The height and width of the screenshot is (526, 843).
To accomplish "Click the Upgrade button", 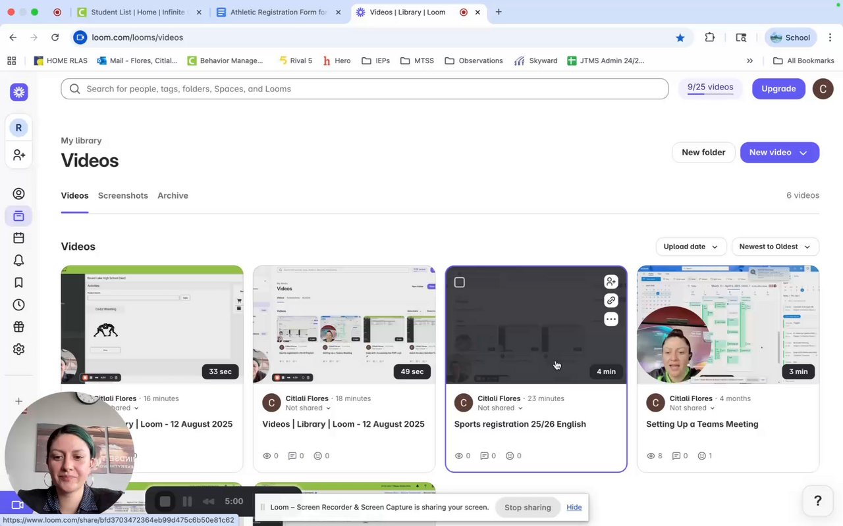I will point(778,89).
